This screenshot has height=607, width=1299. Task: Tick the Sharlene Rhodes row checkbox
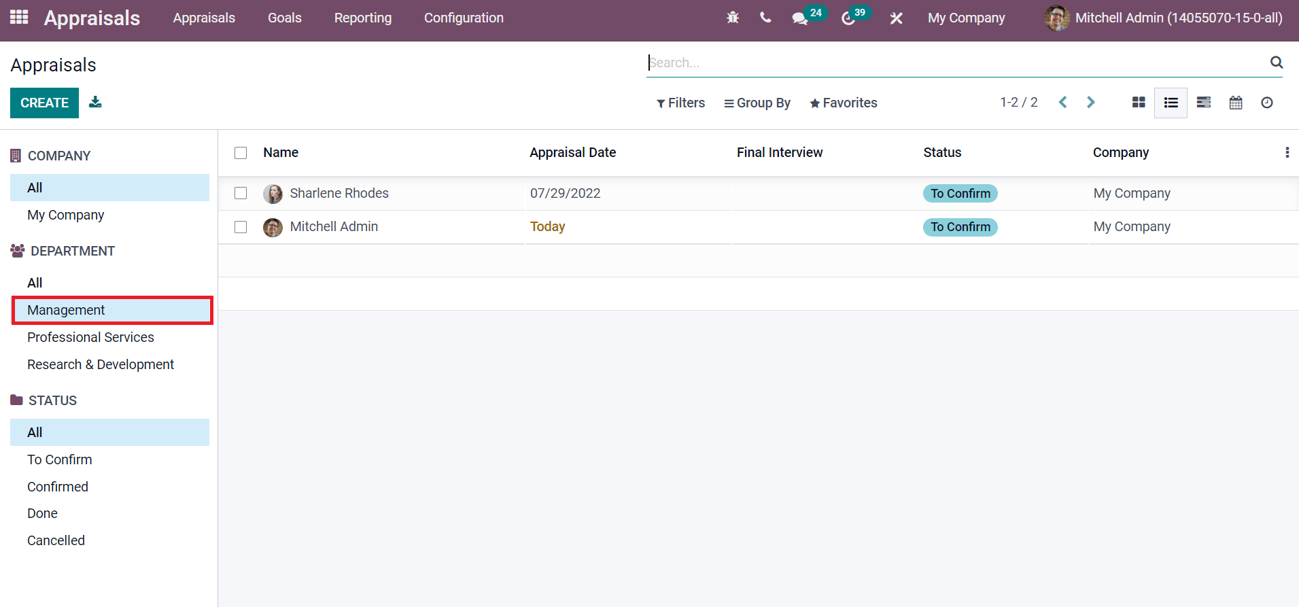(241, 193)
